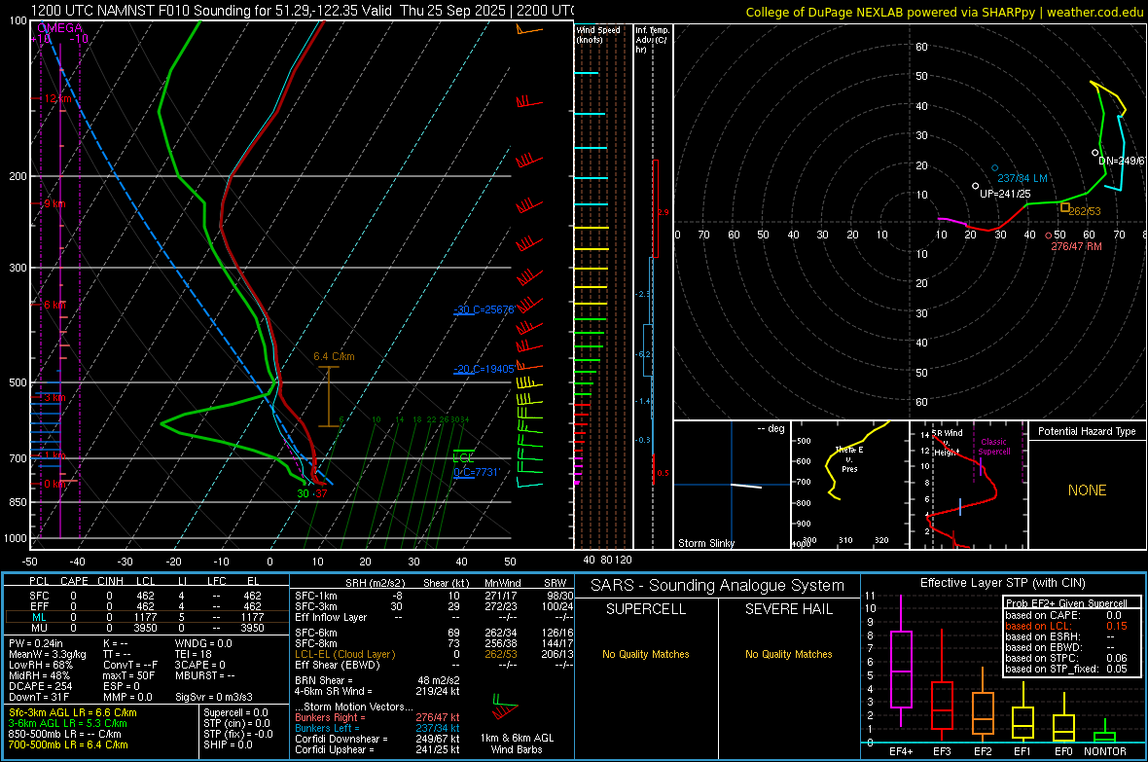Click the SEVERE HAIL column heading
Viewport: 1148px width, 762px height.
coord(788,609)
